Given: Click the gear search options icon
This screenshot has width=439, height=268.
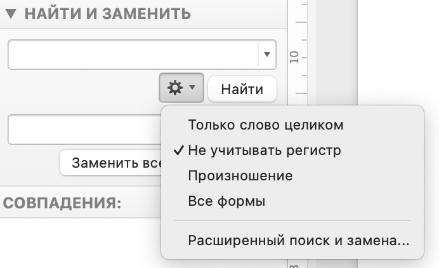Looking at the screenshot, I should click(174, 90).
